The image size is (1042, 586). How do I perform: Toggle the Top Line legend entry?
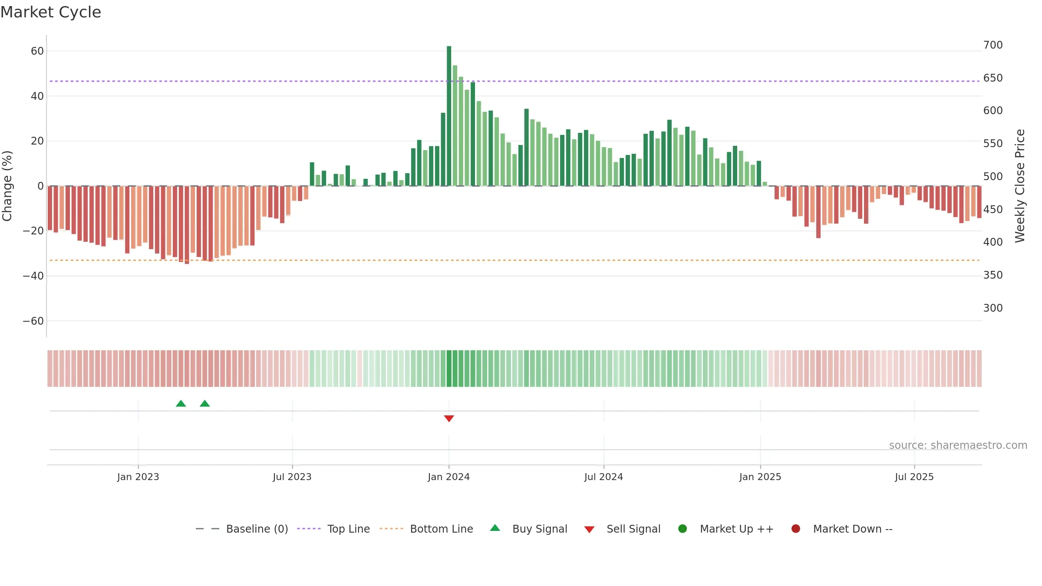pyautogui.click(x=333, y=529)
